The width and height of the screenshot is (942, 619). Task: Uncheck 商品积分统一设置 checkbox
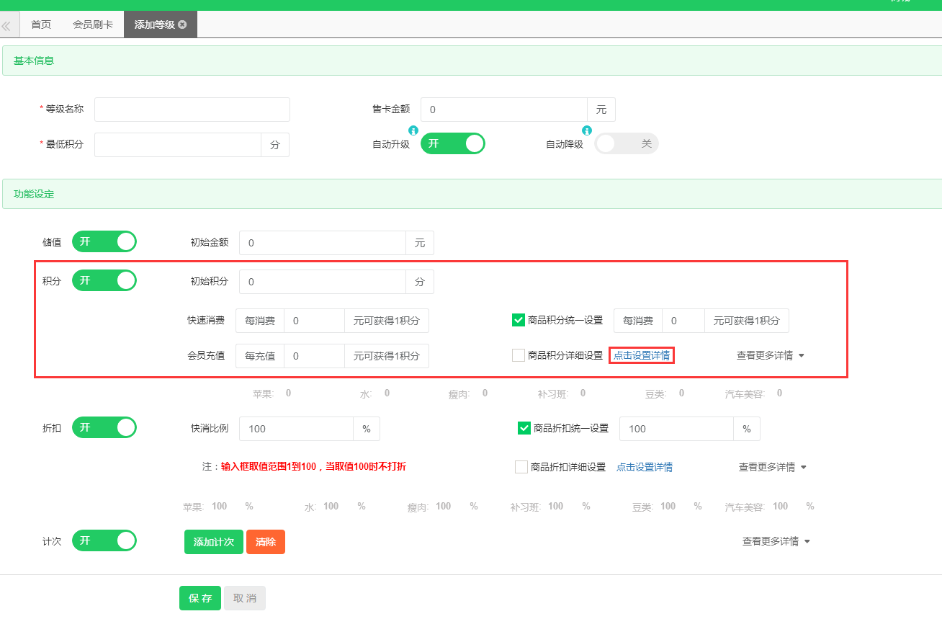(x=518, y=320)
